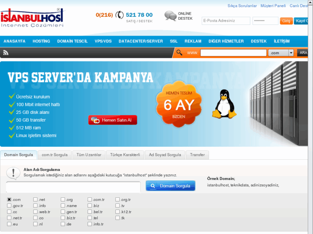This screenshot has width=313, height=234.
Task: Check the .biz.tr extension checkbox
Action: click(63, 218)
